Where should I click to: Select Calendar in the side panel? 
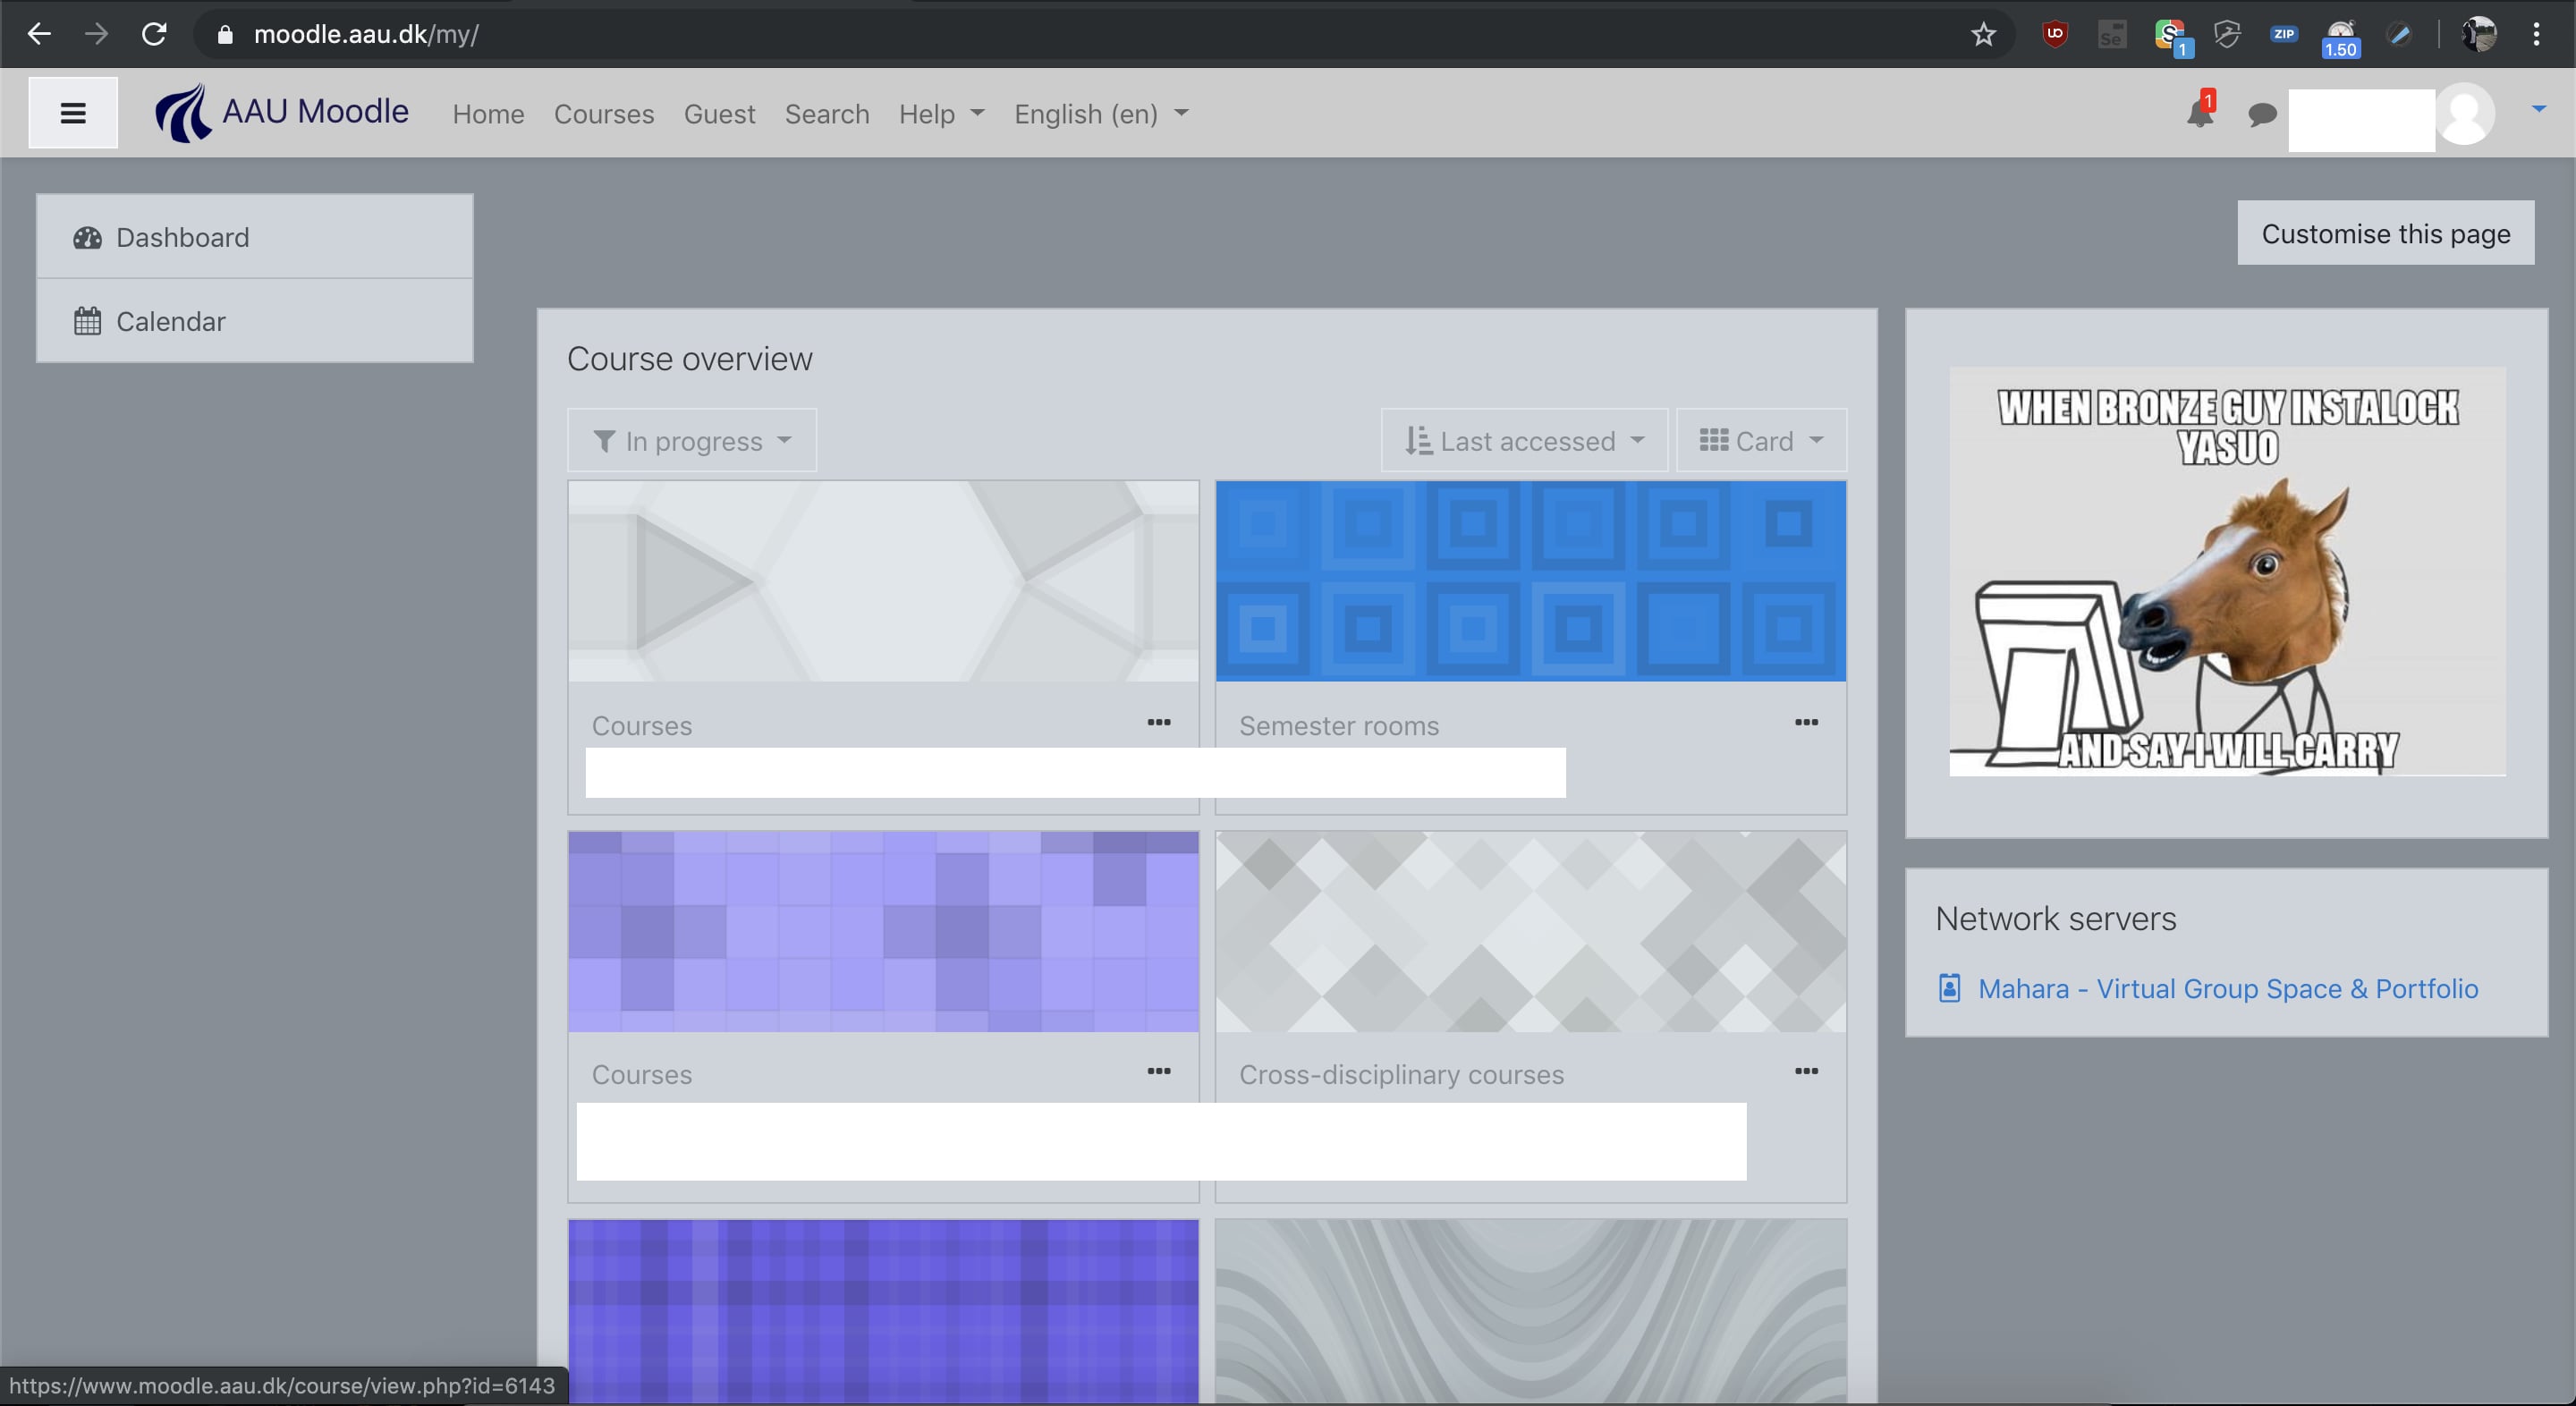click(x=170, y=321)
